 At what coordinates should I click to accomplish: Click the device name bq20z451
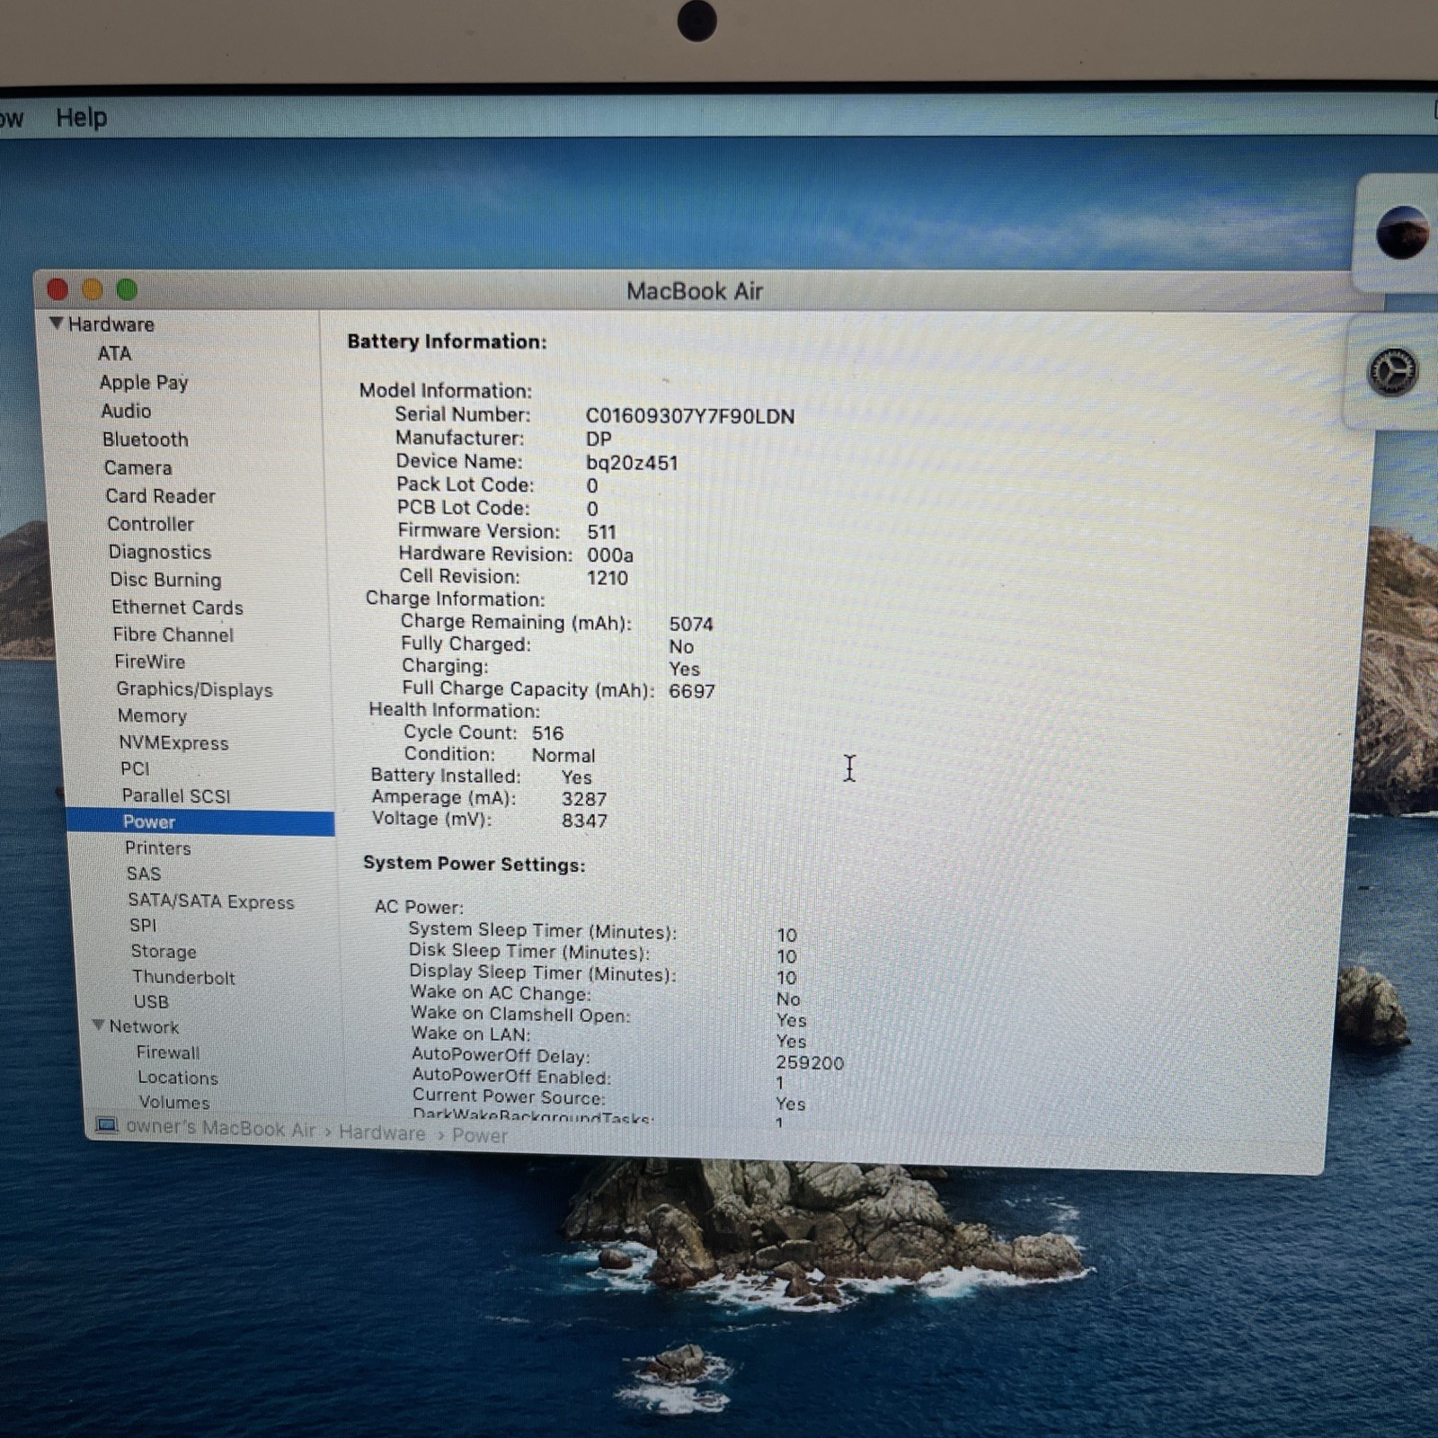[x=632, y=463]
